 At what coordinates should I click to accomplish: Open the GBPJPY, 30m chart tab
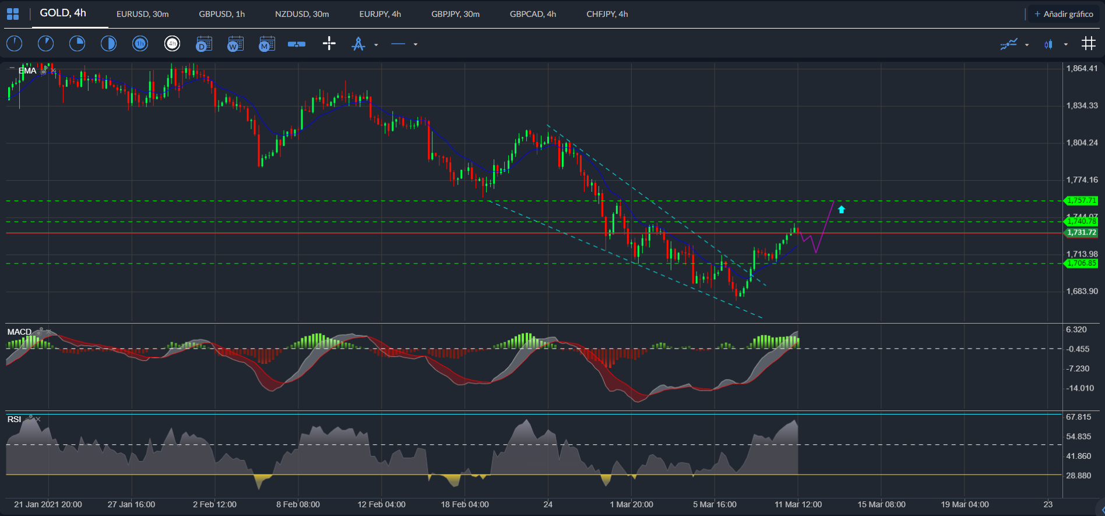coord(455,14)
